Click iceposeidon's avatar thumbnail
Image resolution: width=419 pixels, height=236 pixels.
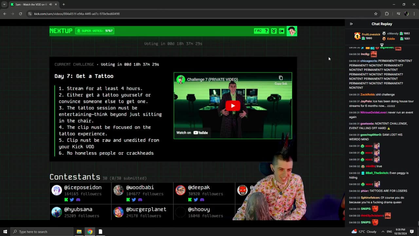[57, 190]
